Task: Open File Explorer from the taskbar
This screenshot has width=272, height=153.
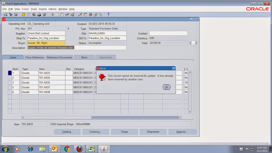Action: click(x=42, y=149)
